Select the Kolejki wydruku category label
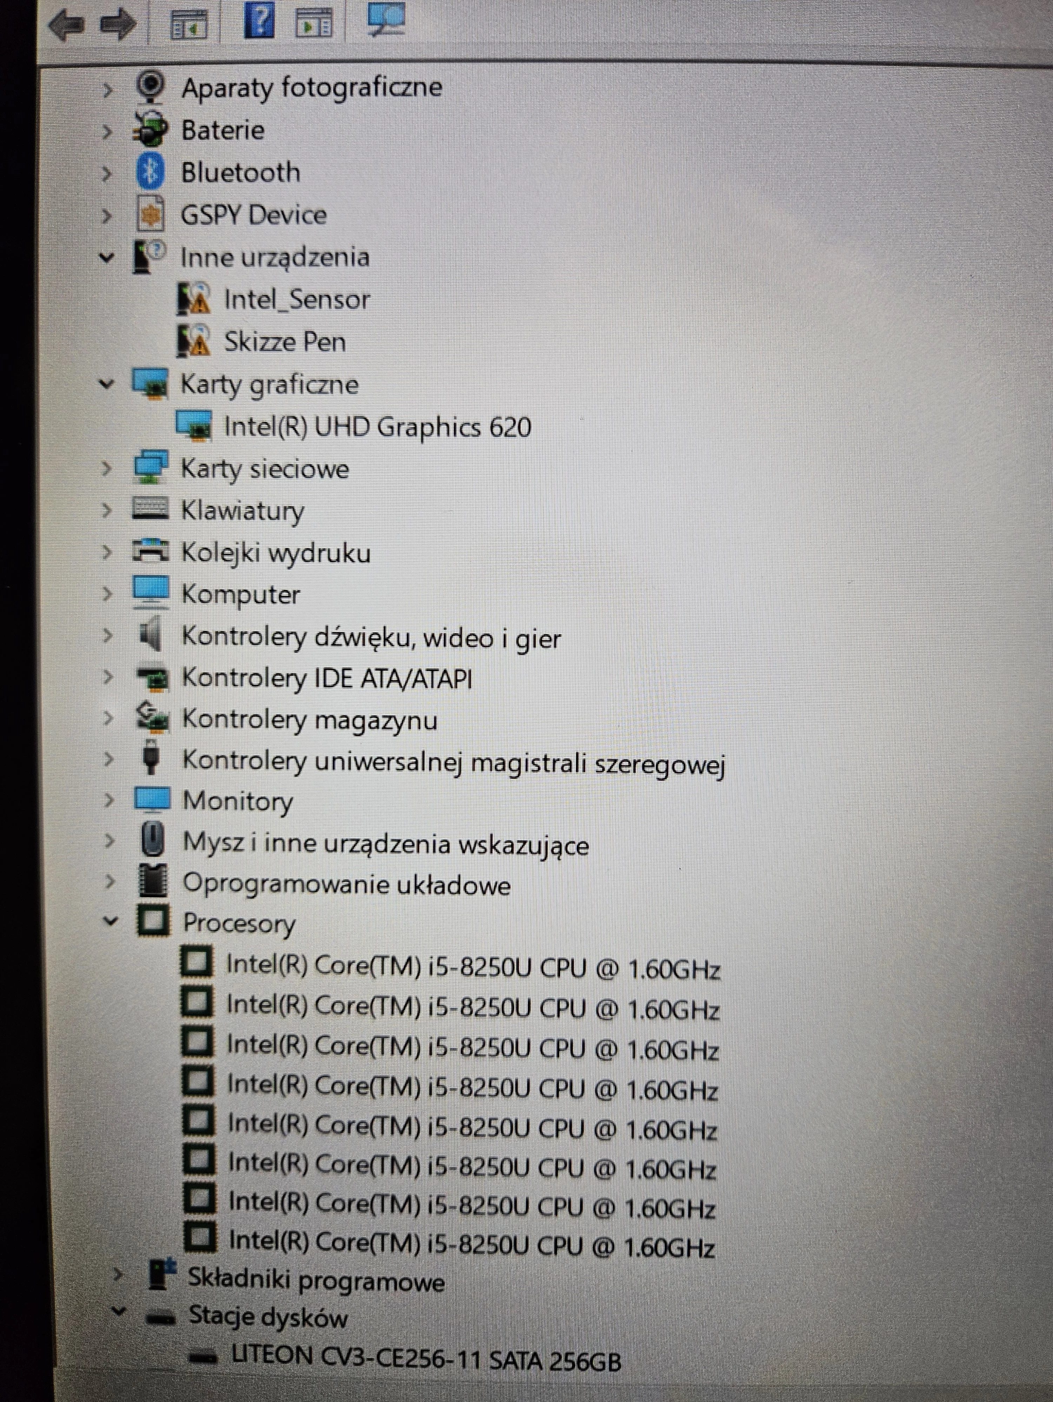 point(276,553)
